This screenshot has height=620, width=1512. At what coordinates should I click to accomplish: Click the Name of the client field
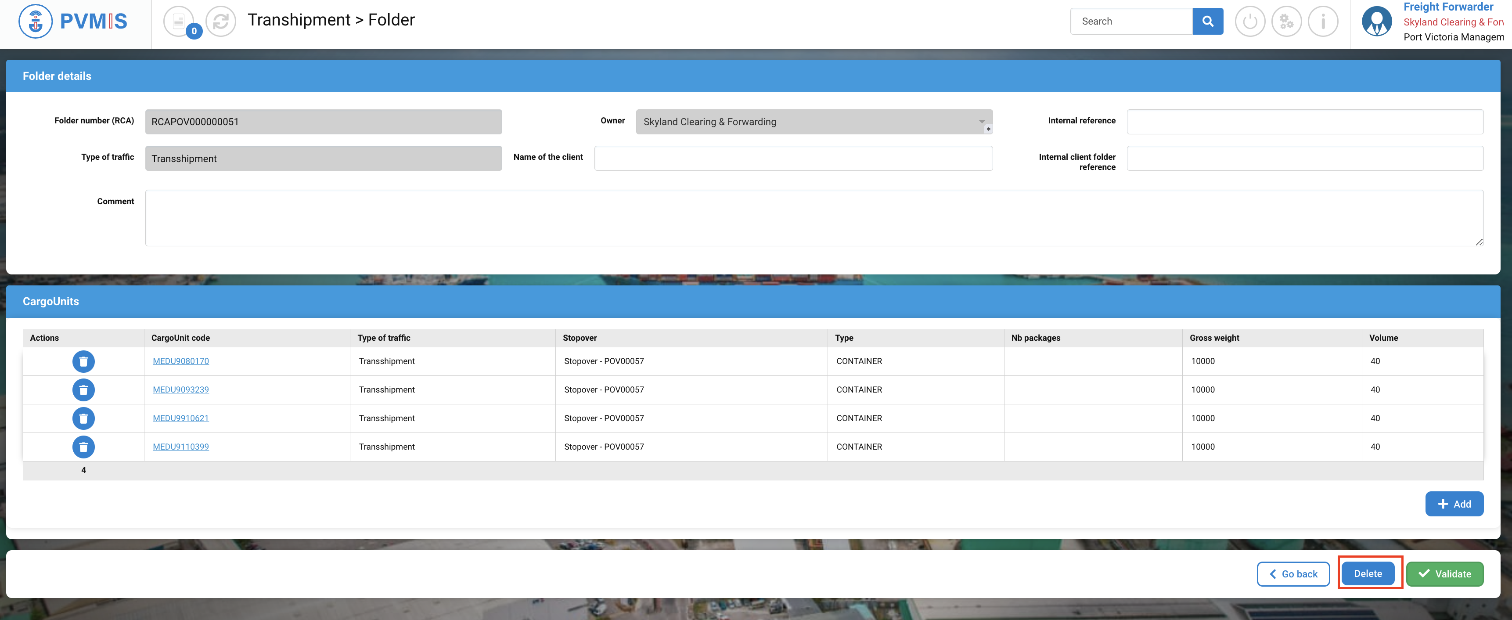click(793, 158)
